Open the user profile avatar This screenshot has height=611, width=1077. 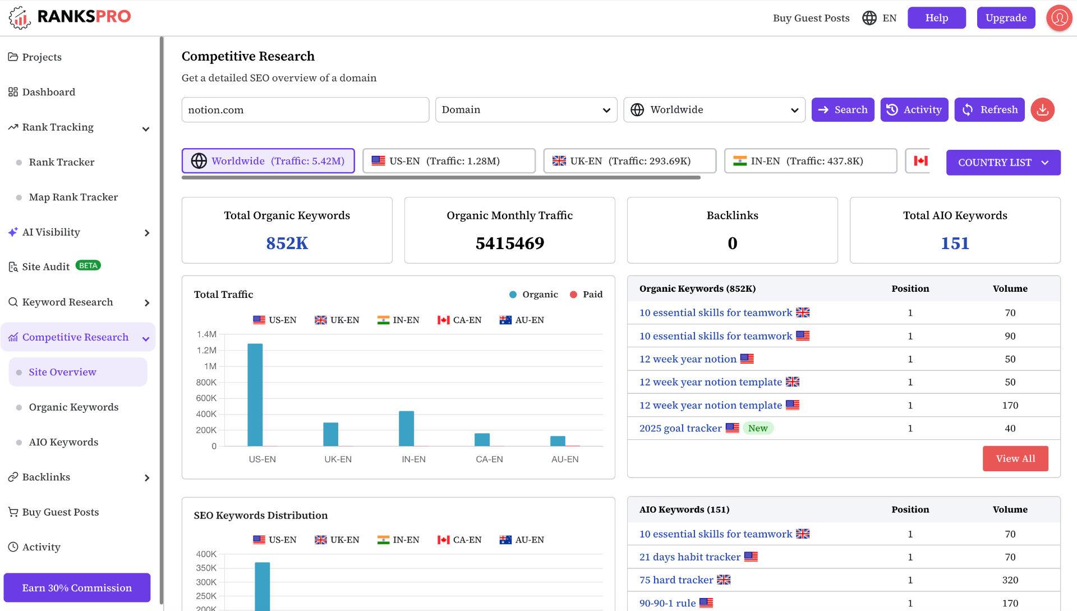(1059, 18)
